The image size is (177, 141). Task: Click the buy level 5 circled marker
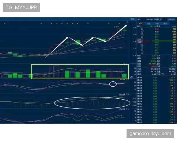click(x=142, y=53)
